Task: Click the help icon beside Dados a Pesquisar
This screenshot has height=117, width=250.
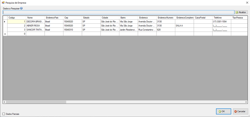Action: tap(21, 8)
